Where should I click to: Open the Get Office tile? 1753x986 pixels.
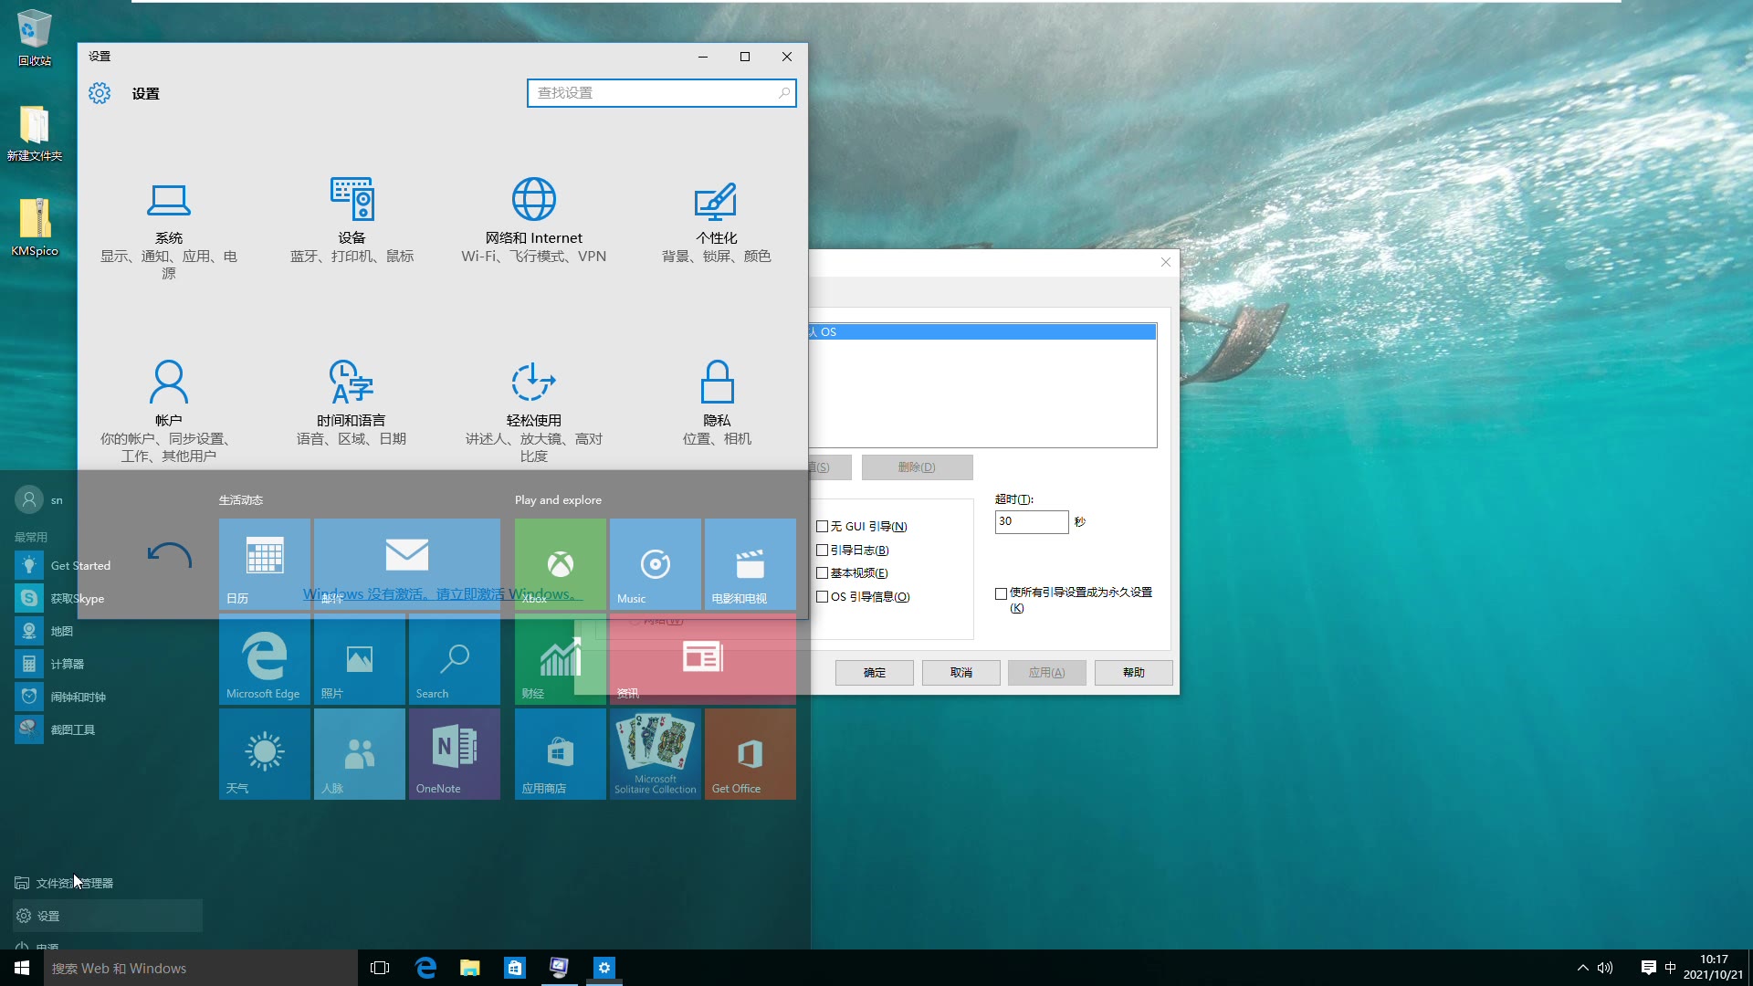coord(750,753)
